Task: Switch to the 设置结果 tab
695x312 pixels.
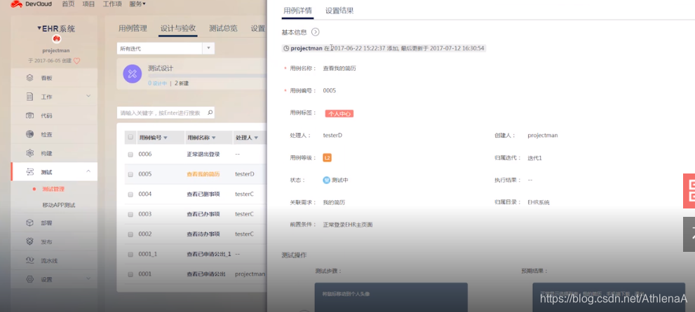Action: 339,10
